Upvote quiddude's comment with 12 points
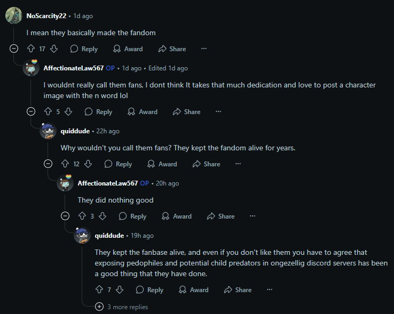This screenshot has width=394, height=314. tap(65, 164)
